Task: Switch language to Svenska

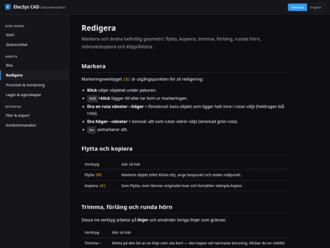Action: tap(297, 7)
